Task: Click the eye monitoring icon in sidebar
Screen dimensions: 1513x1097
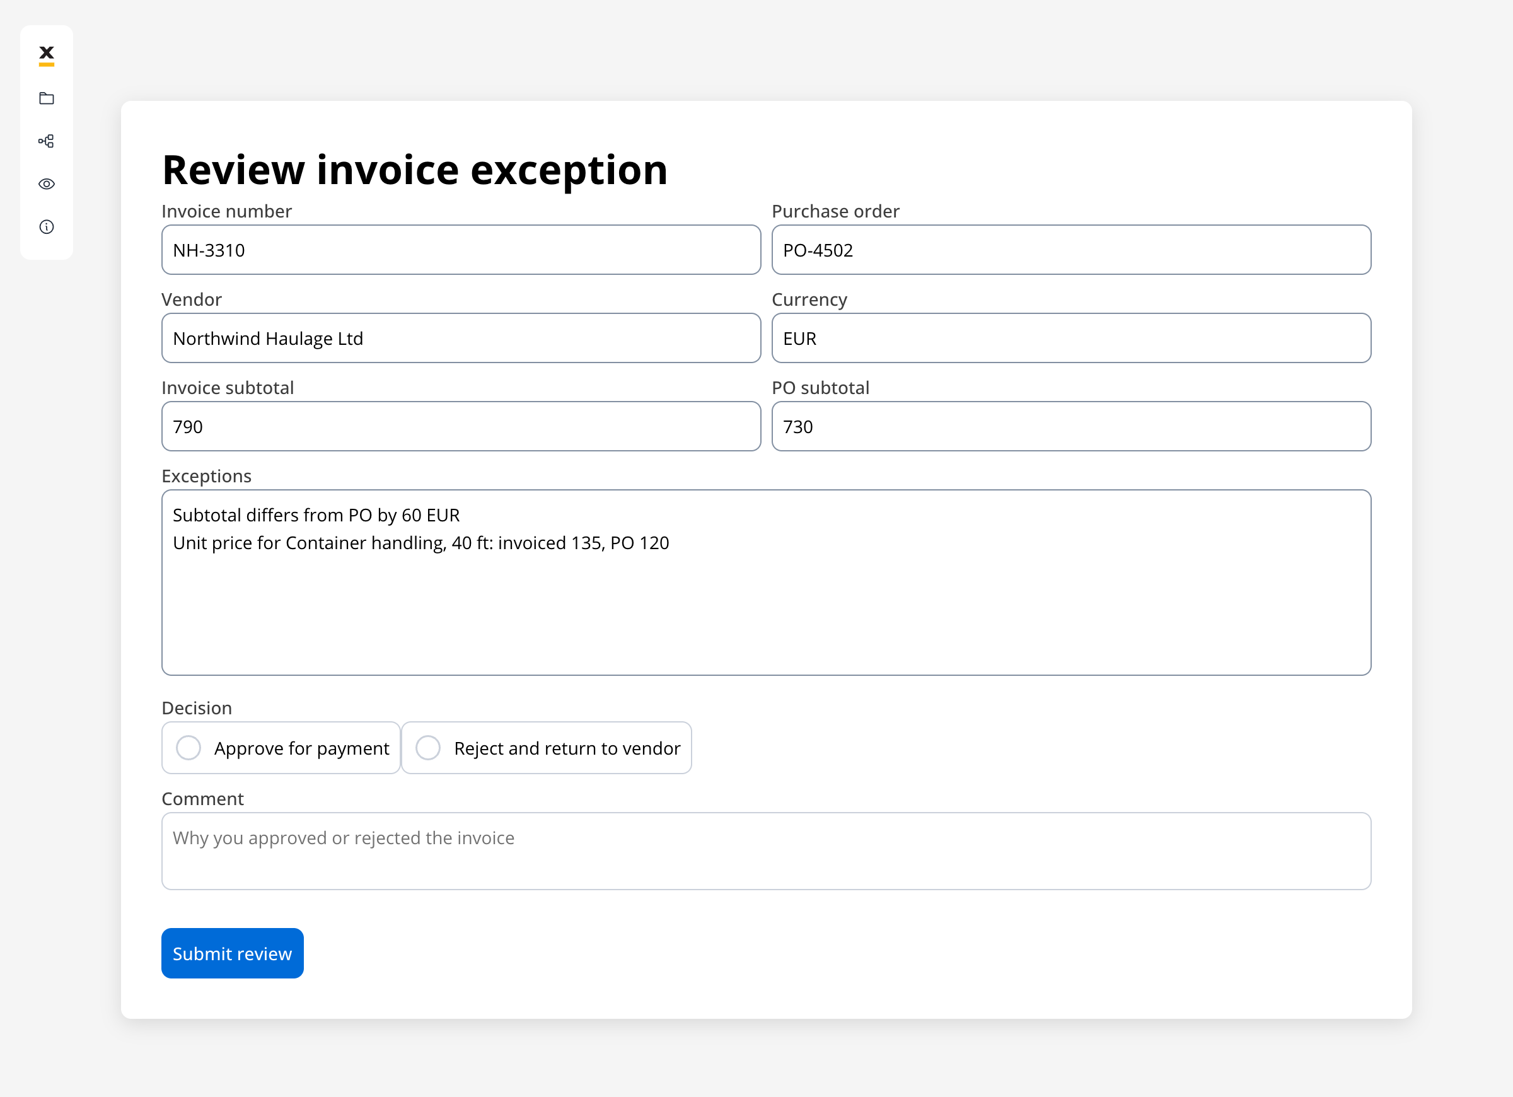Action: (x=47, y=184)
